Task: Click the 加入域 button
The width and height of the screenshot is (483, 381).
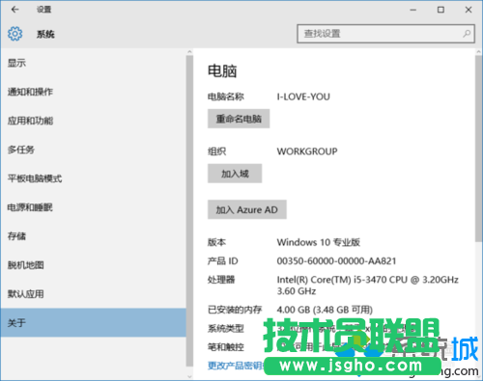Action: tap(235, 174)
